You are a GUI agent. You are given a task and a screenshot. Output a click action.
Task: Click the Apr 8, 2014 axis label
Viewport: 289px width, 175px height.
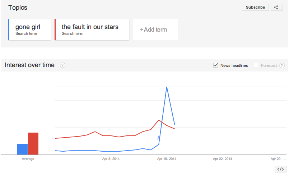tap(111, 159)
